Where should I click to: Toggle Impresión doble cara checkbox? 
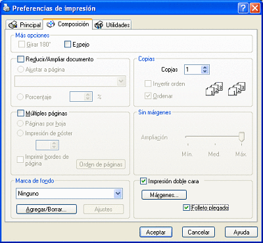coord(143,181)
